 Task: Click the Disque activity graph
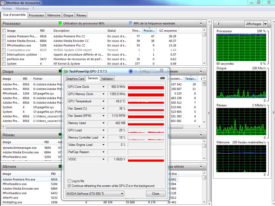tap(241, 84)
